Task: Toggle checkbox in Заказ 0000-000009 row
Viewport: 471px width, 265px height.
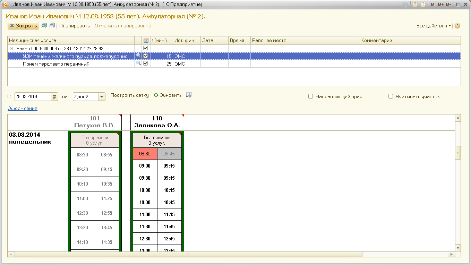Action: pyautogui.click(x=146, y=48)
